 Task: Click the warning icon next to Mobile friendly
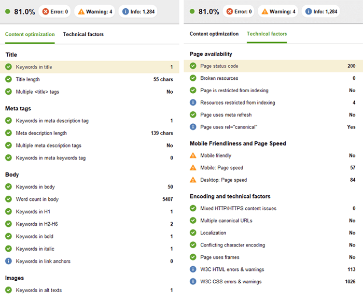(x=193, y=155)
